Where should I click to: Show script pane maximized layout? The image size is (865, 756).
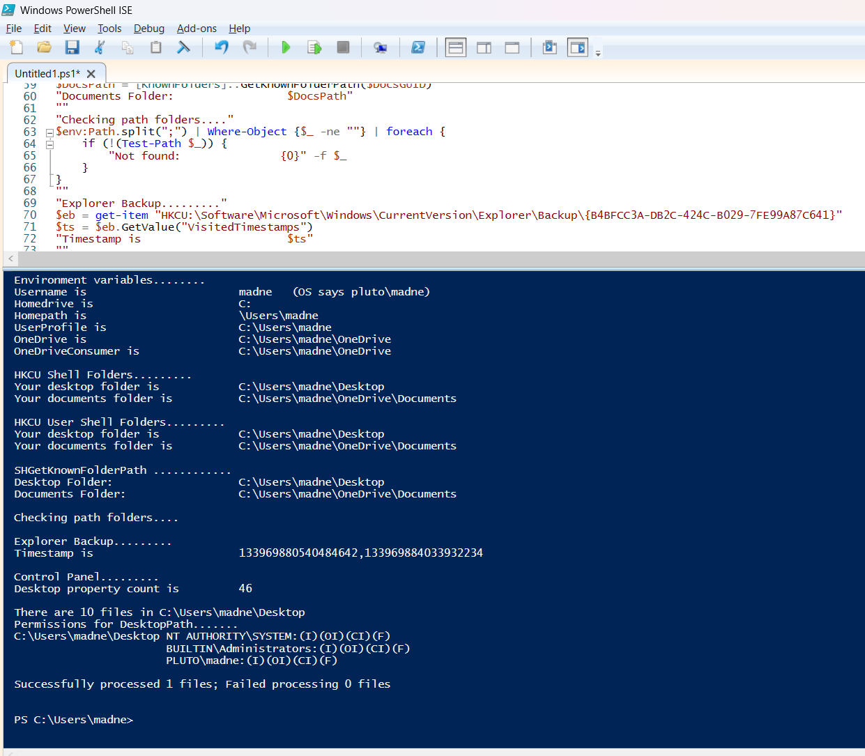point(512,47)
